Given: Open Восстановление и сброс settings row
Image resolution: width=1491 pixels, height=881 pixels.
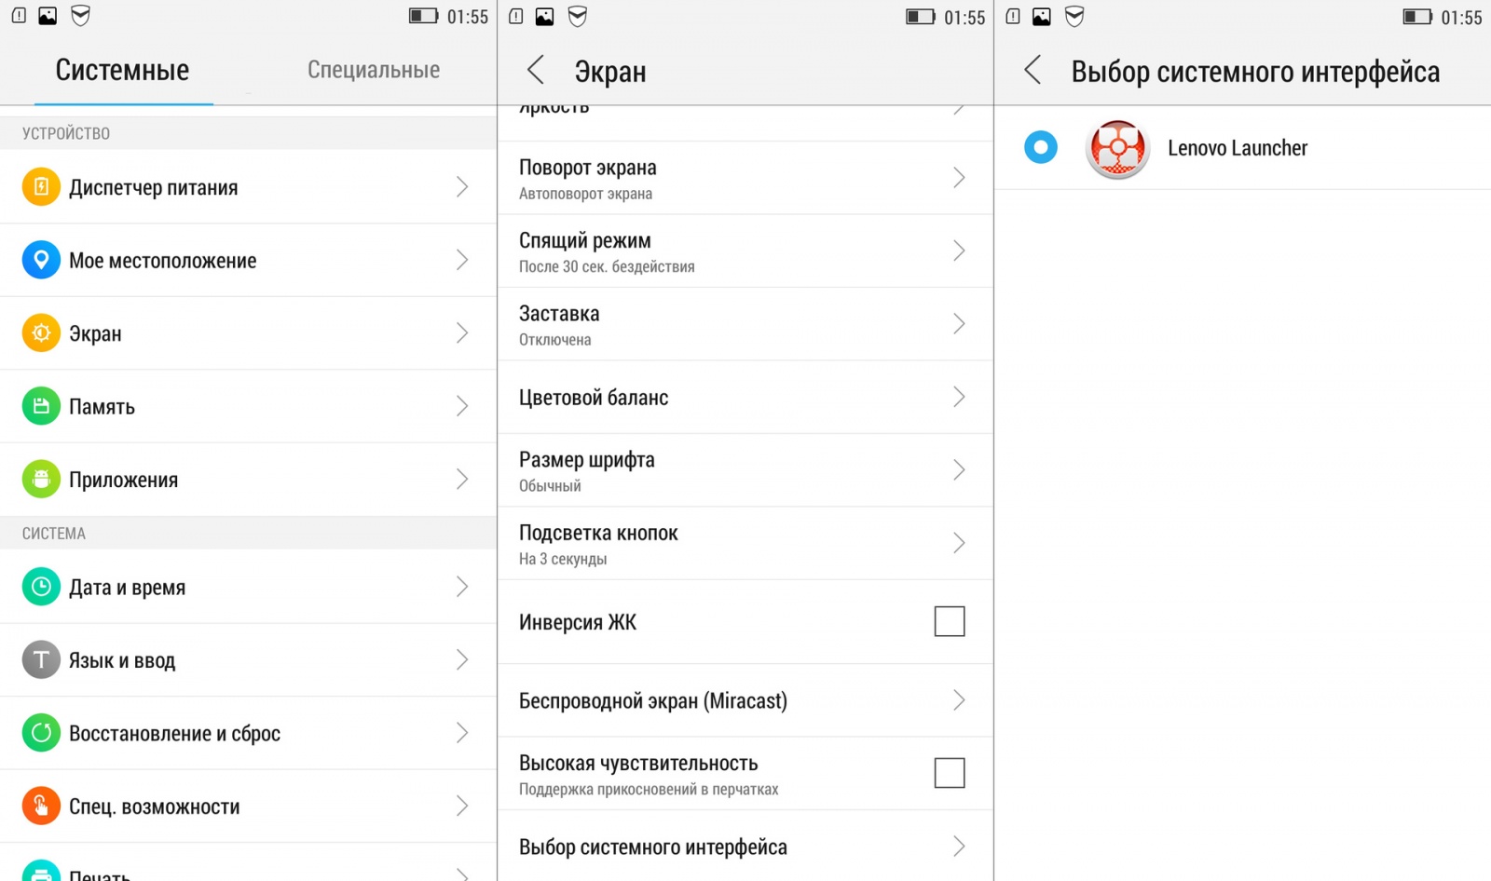Looking at the screenshot, I should (x=174, y=734).
